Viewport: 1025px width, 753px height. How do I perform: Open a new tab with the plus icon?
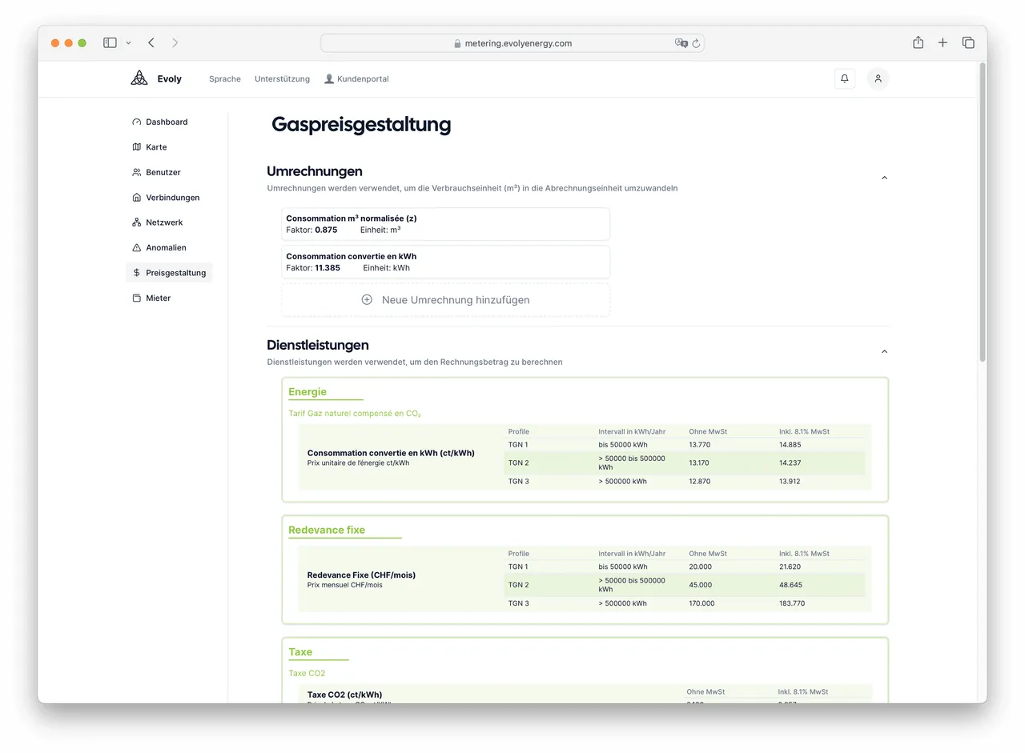[x=943, y=42]
